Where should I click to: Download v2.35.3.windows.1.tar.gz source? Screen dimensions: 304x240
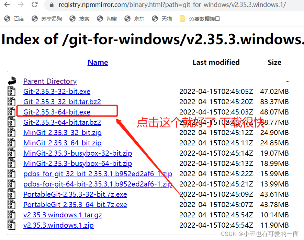click(x=63, y=215)
